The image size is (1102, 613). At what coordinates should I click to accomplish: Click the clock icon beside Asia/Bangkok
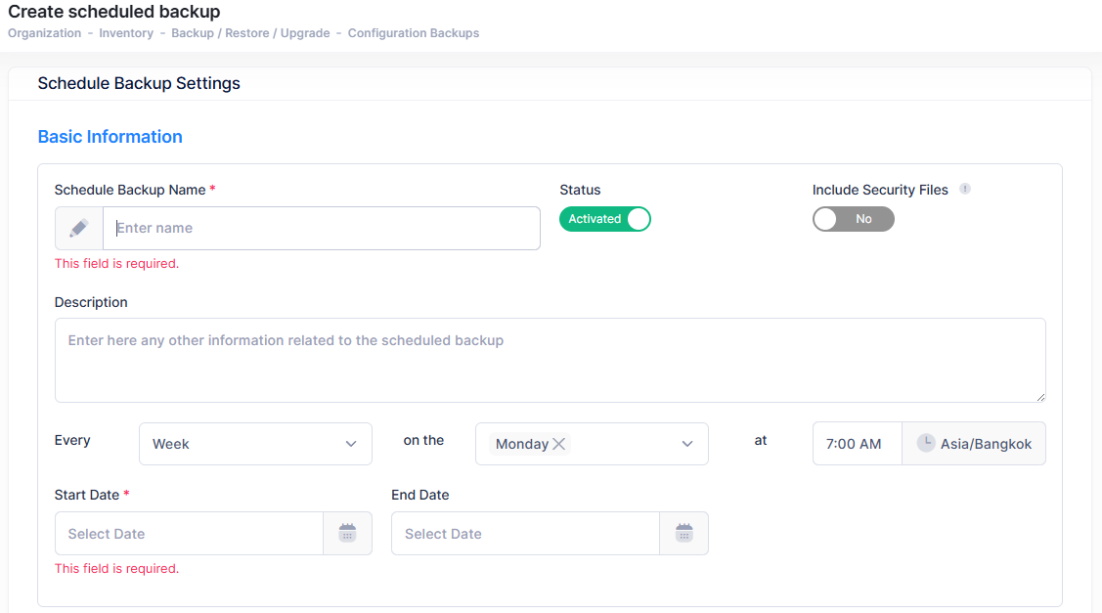tap(925, 443)
